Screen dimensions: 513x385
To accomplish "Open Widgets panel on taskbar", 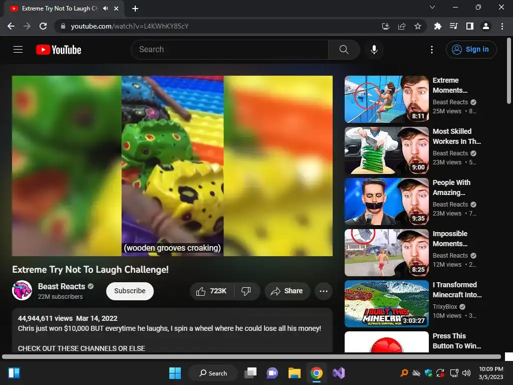I will [x=14, y=373].
